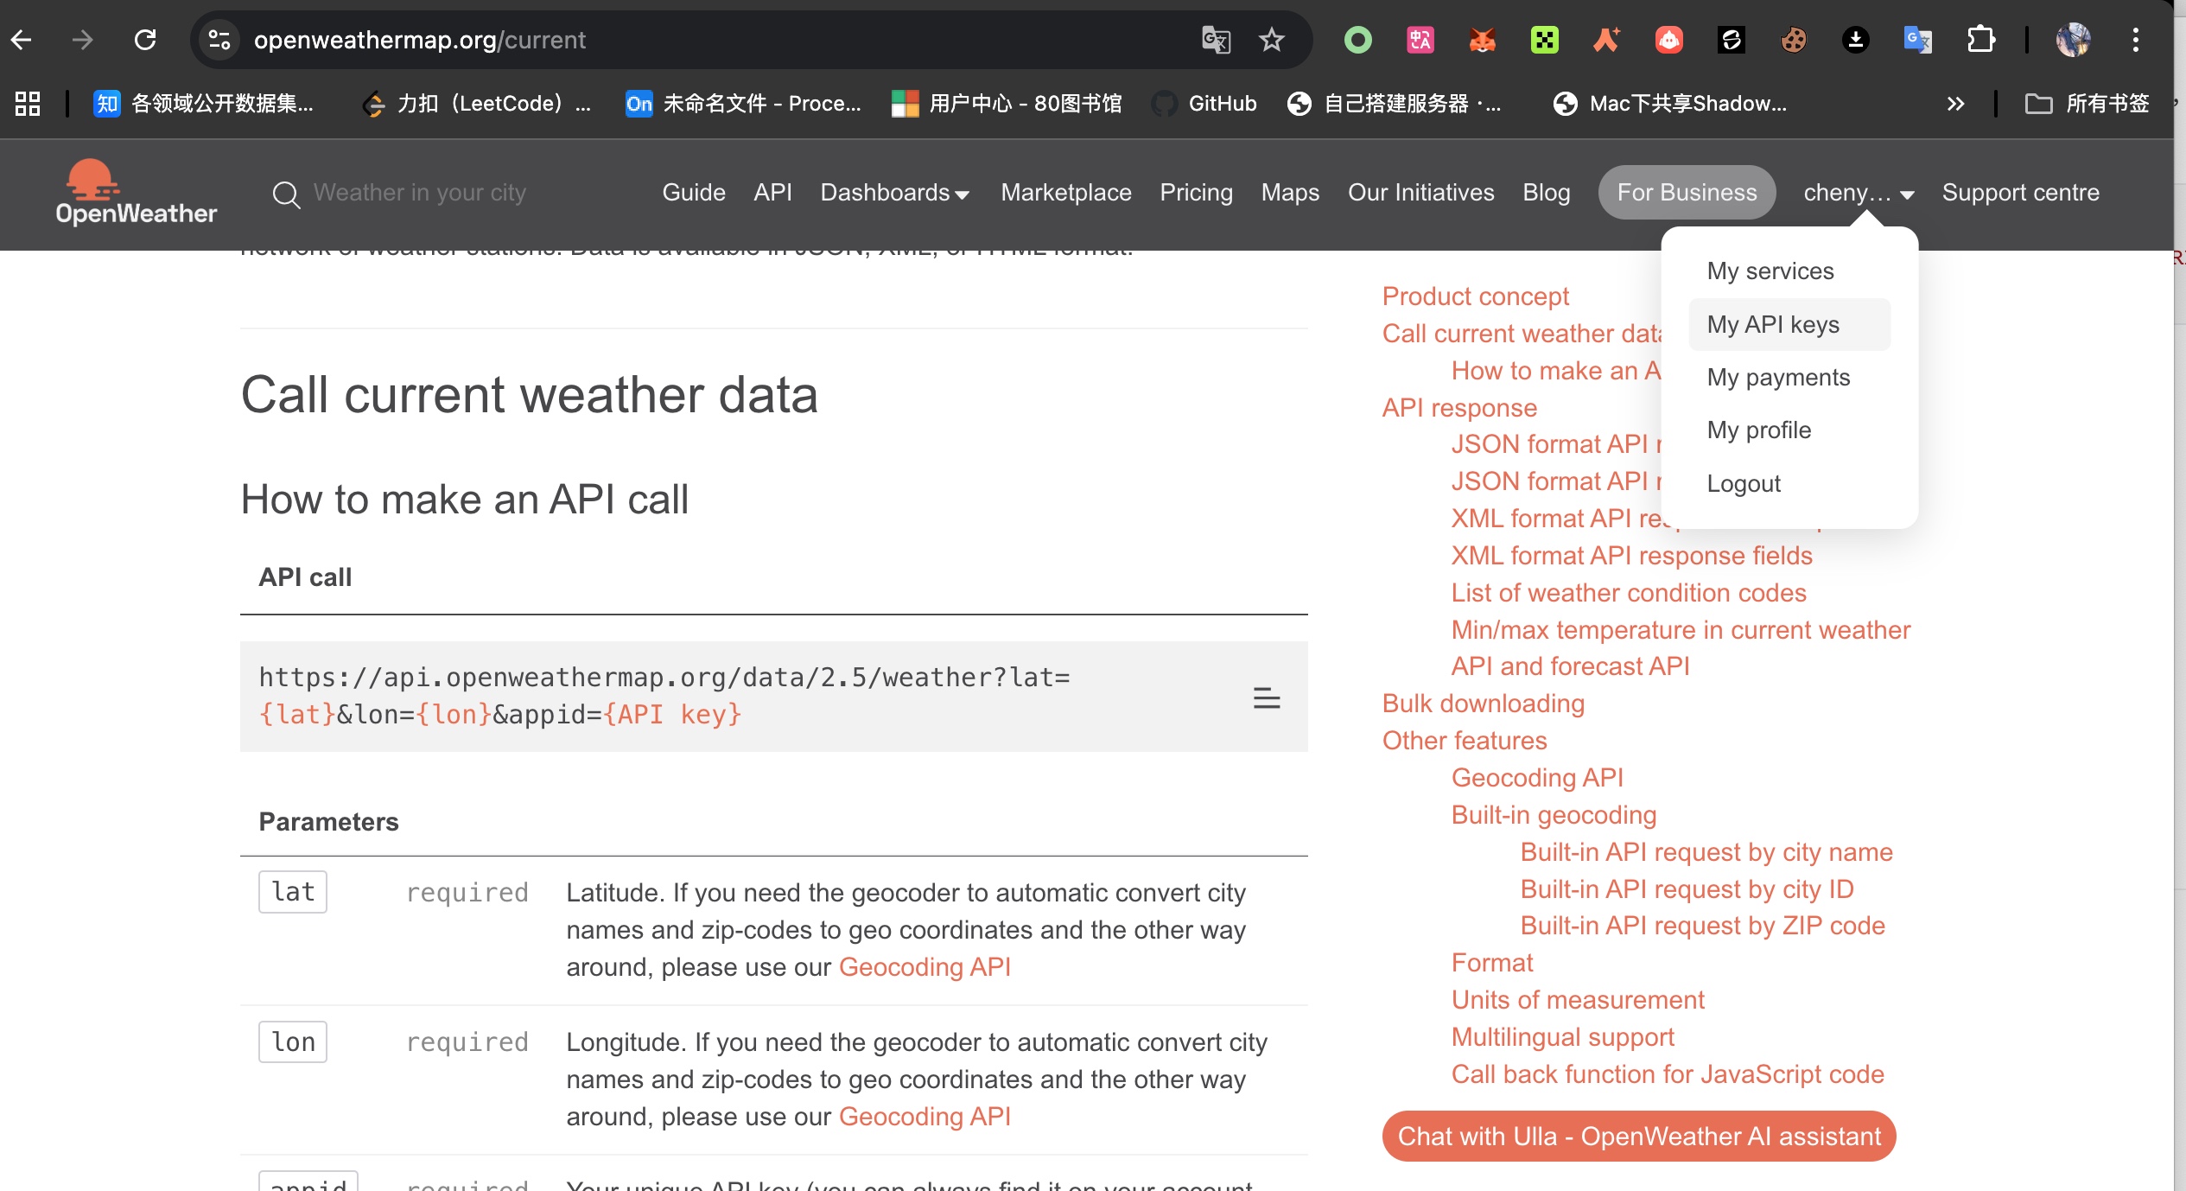Open the apps grid icon in bookmarks bar
This screenshot has width=2186, height=1191.
tap(28, 104)
